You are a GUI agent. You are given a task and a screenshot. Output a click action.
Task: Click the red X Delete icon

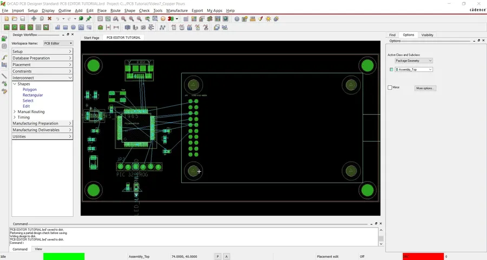click(49, 18)
